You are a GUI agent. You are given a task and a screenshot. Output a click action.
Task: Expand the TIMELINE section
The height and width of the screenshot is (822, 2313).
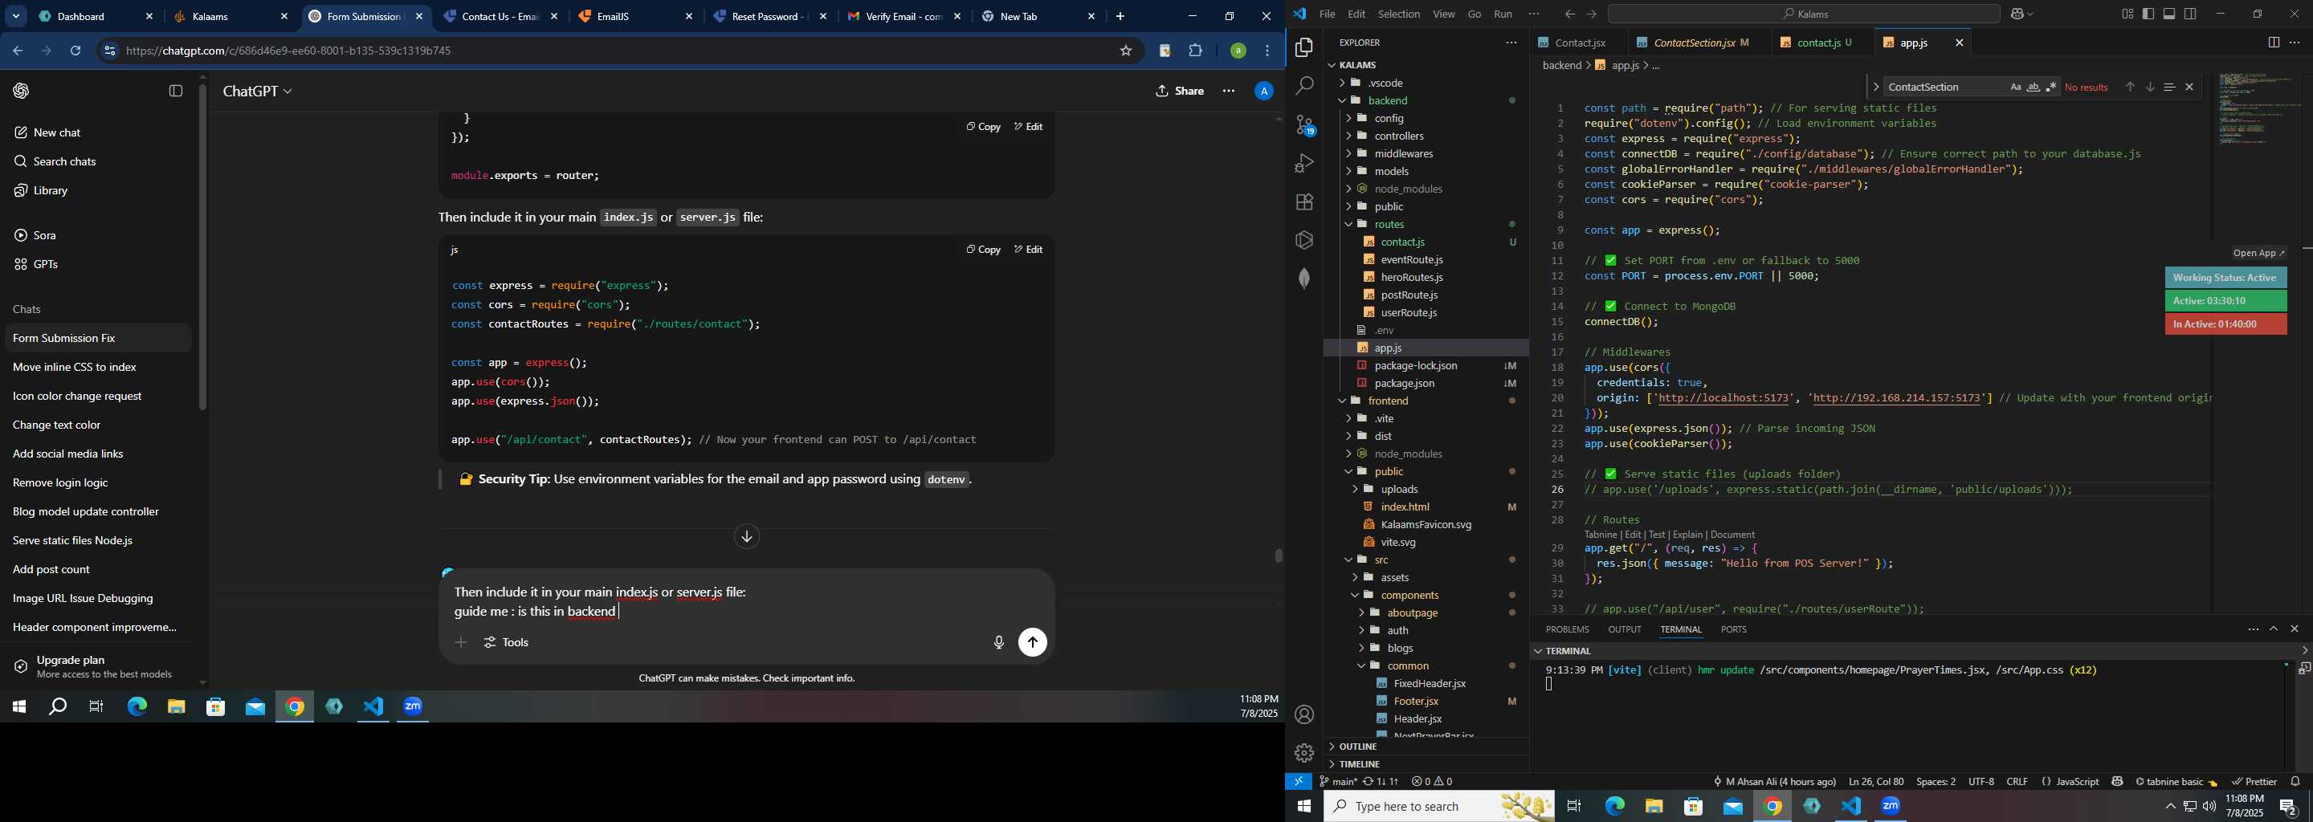(1425, 764)
